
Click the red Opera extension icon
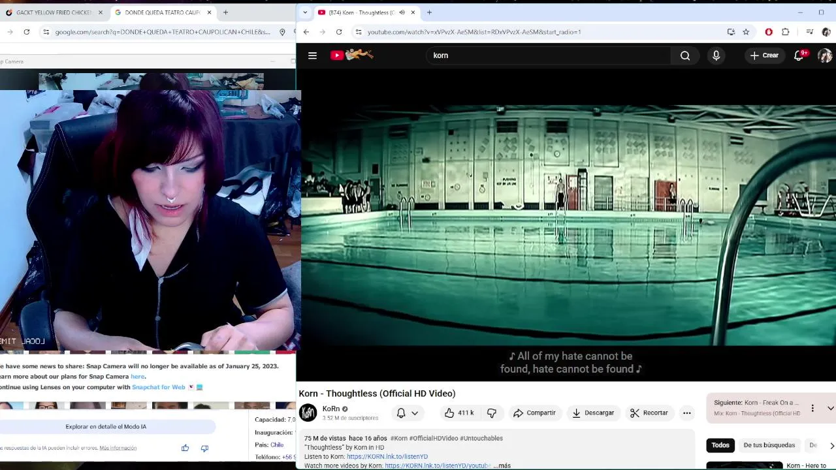769,32
